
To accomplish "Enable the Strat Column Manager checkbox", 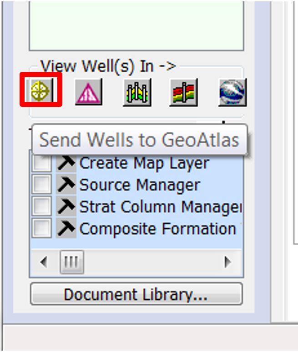I will pos(42,206).
